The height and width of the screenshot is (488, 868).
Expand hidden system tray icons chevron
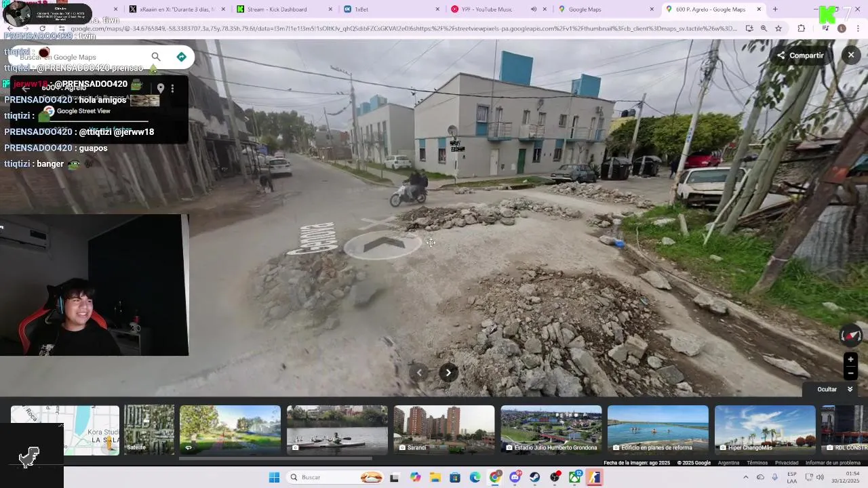click(746, 477)
